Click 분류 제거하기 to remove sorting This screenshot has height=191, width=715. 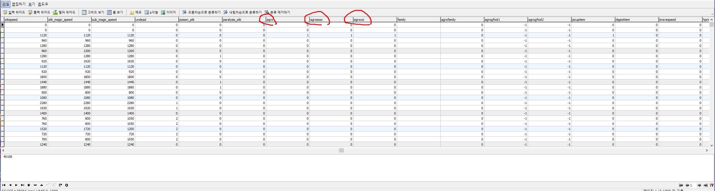(x=277, y=12)
